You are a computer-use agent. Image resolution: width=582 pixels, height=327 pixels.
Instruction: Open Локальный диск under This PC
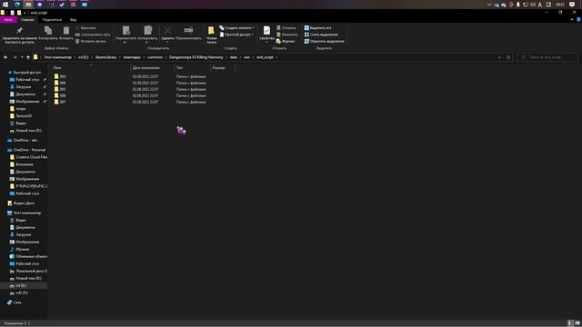click(28, 272)
